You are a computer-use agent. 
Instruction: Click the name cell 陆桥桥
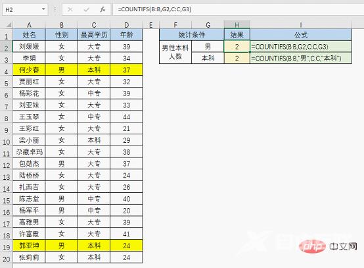click(29, 175)
